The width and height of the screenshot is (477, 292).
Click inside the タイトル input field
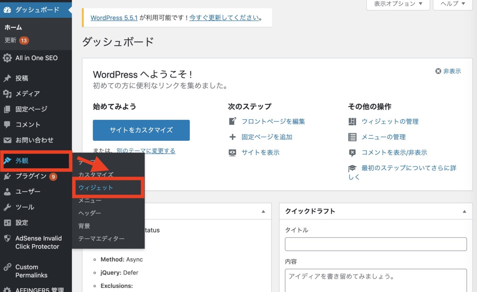376,244
